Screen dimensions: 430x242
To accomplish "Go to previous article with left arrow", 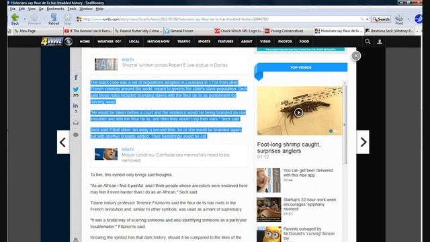I will [x=63, y=142].
